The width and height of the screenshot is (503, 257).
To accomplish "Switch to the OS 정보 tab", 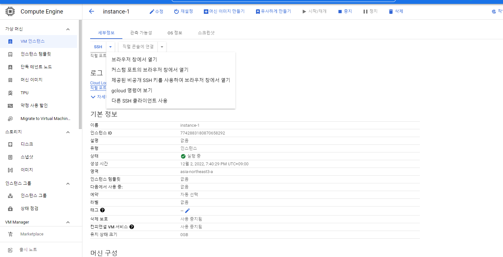I will (175, 33).
